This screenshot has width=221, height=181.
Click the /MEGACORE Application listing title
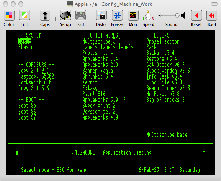112,152
